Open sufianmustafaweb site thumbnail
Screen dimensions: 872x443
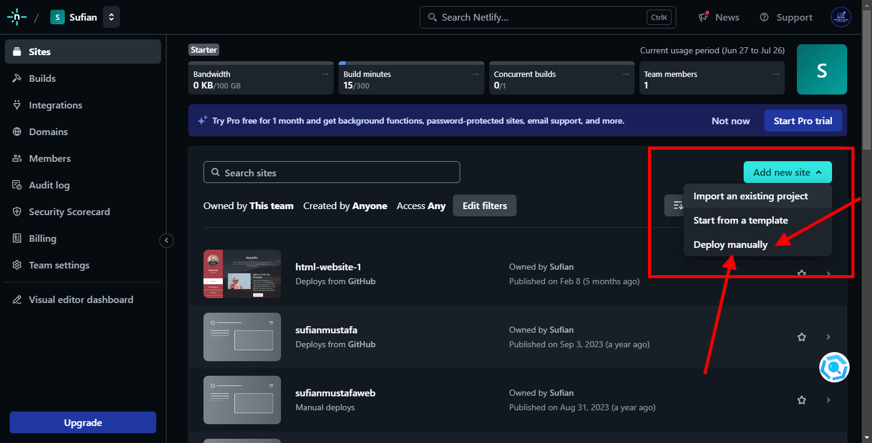click(x=242, y=400)
